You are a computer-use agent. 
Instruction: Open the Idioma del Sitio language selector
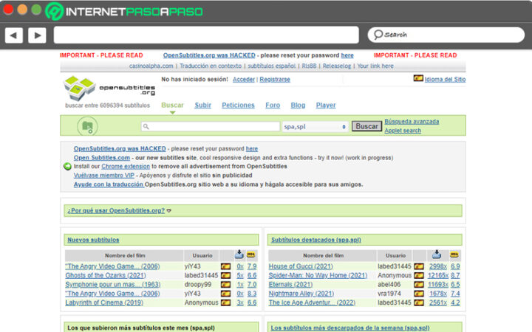[x=446, y=79]
